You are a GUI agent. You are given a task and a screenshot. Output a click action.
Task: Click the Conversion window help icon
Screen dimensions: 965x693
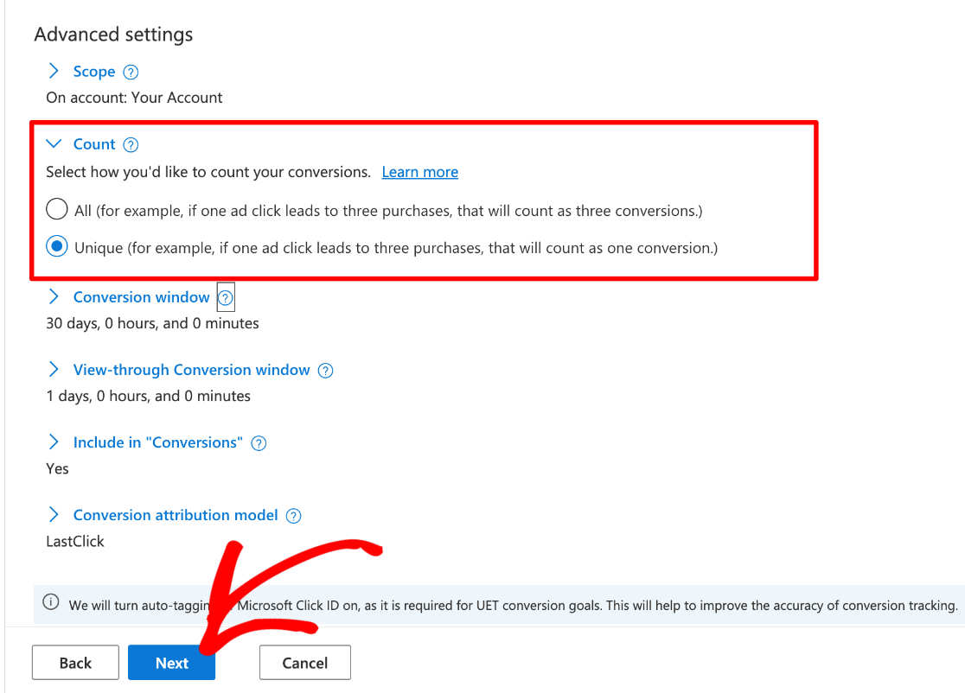click(x=225, y=297)
